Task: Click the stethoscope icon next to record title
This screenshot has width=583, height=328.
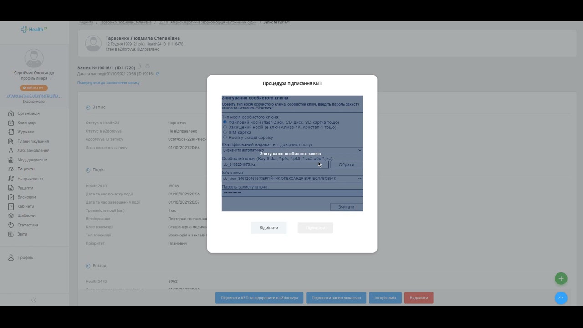Action: pos(140,67)
